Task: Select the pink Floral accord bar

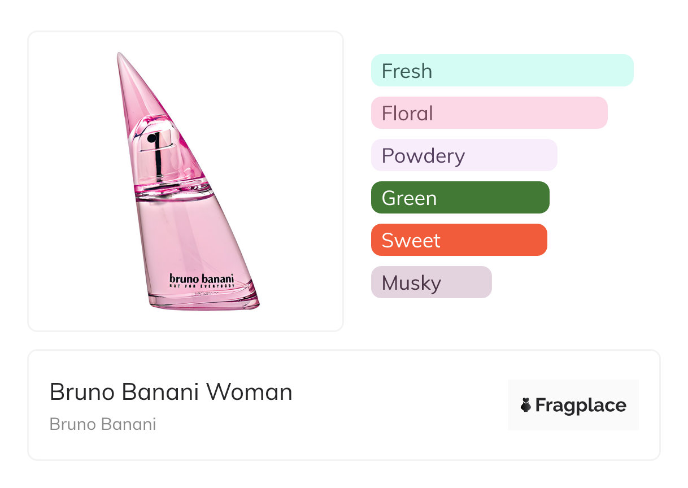Action: coord(489,113)
